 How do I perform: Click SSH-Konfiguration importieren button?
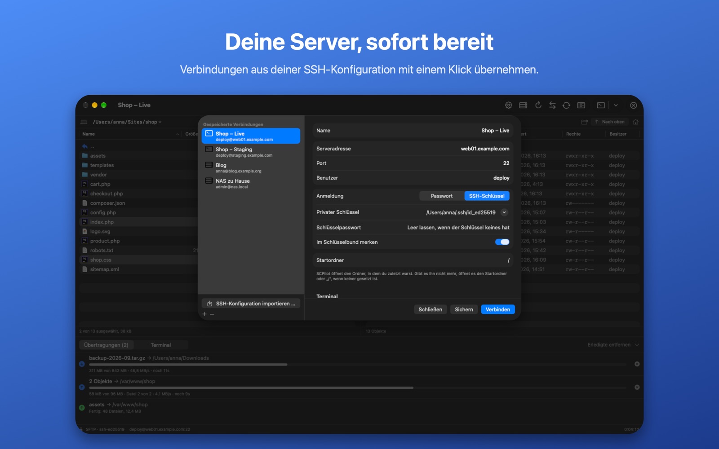251,304
